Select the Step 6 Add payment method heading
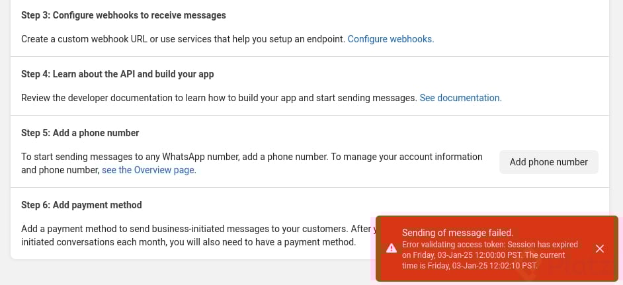This screenshot has height=285, width=623. pos(81,205)
